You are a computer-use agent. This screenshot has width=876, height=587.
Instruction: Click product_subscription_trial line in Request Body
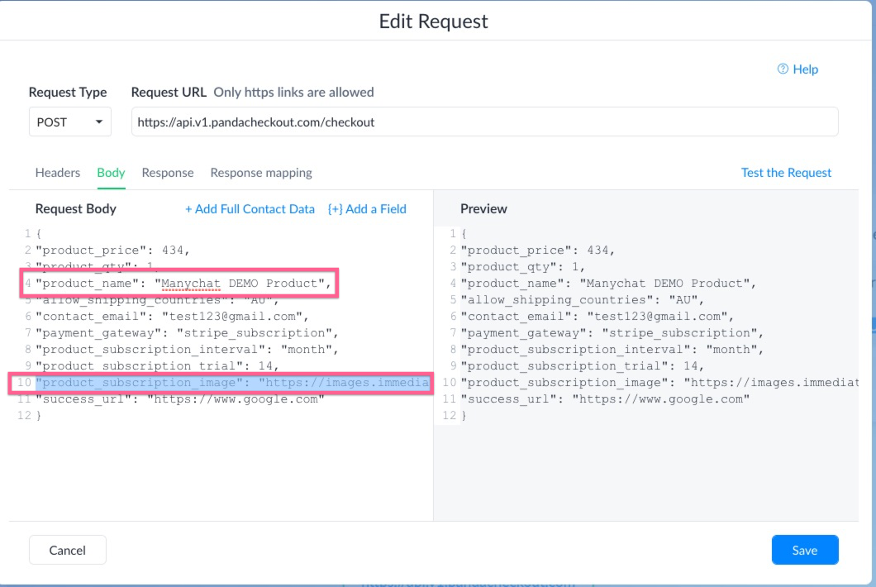point(157,366)
